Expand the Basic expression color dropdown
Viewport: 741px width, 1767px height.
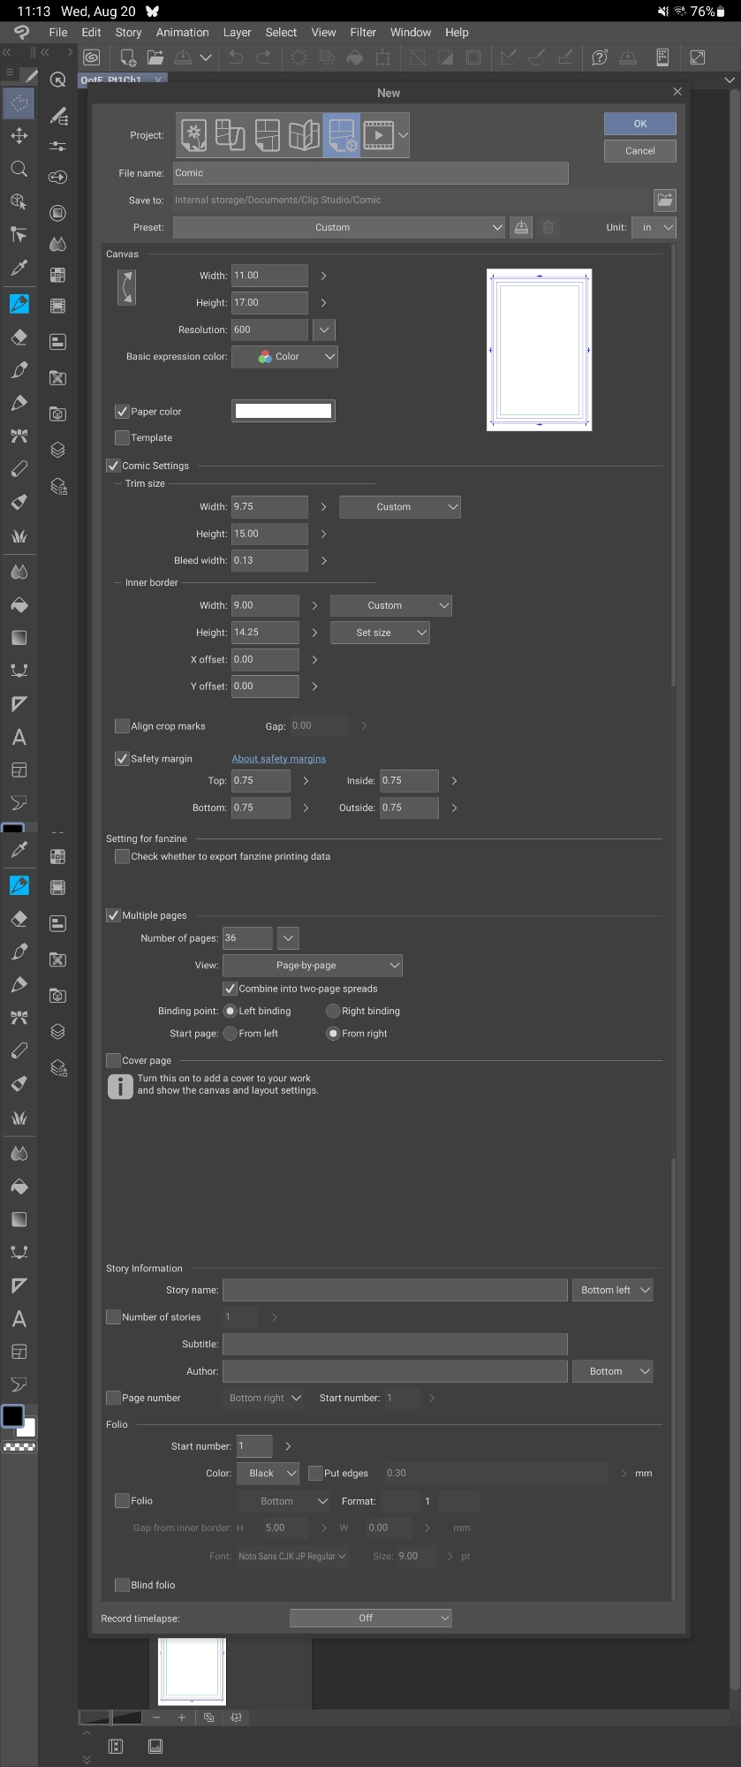point(284,357)
